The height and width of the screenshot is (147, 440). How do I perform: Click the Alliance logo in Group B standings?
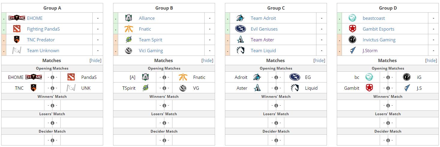pyautogui.click(x=129, y=18)
